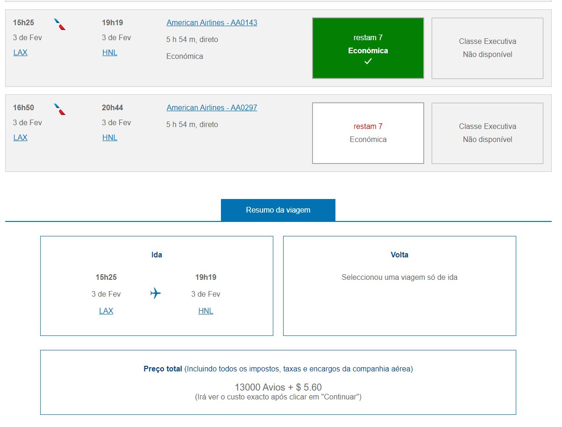Viewport: 562px width, 427px height.
Task: Click the Económica cabin label under AA0143 duration
Action: click(185, 56)
